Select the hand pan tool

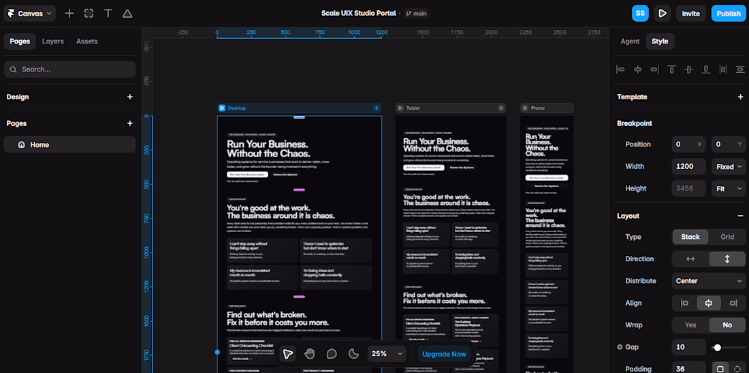pyautogui.click(x=310, y=353)
